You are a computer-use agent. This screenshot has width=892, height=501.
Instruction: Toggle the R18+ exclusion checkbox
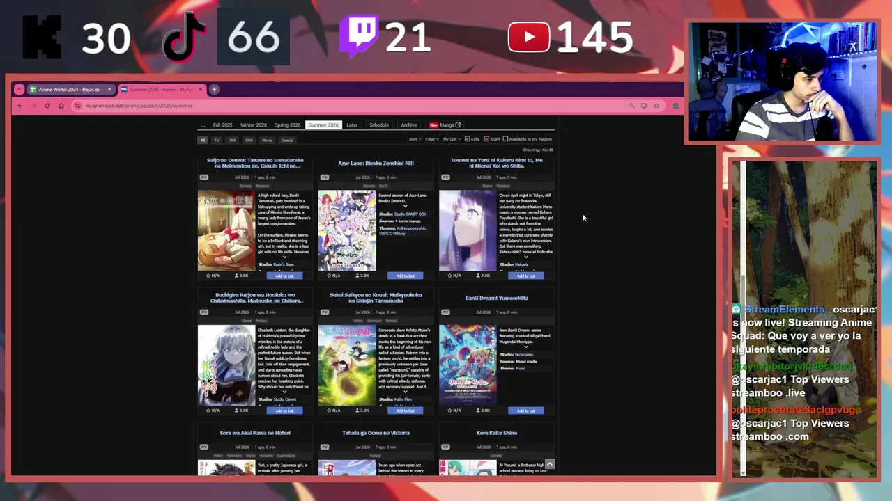click(486, 139)
